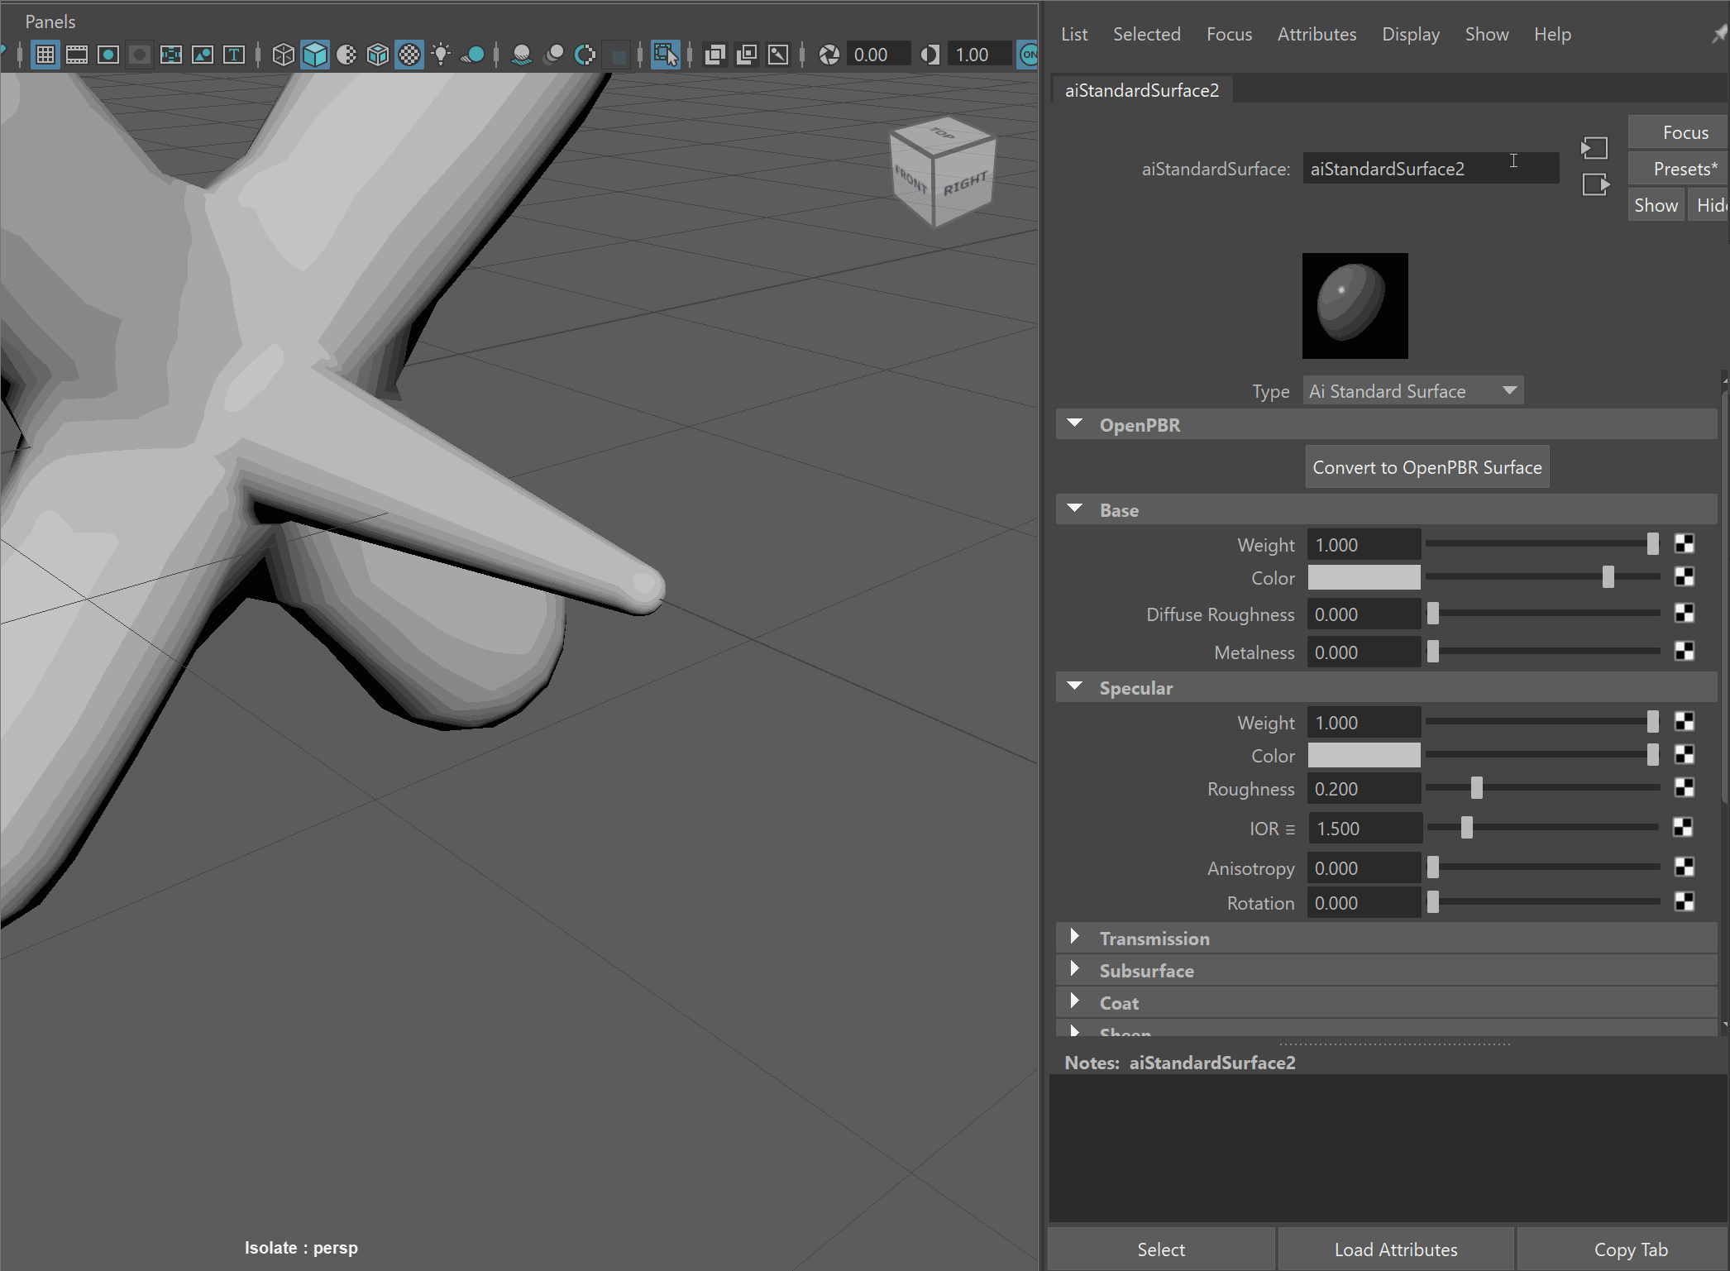Screen dimensions: 1730x1271
Task: Click the gamma contrast icon
Action: [x=930, y=55]
